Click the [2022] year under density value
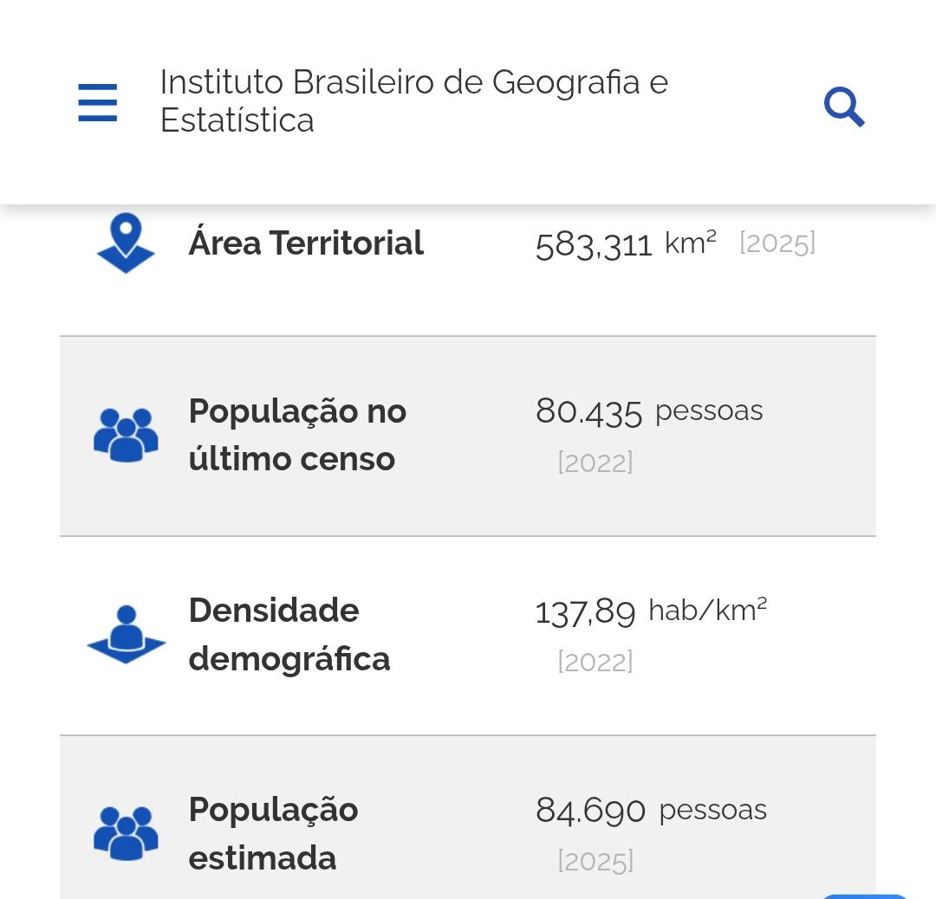Viewport: 936px width, 899px height. [595, 662]
